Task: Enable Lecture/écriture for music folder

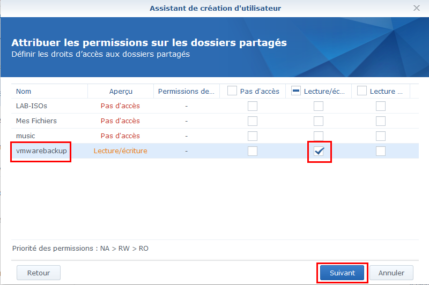Action: click(x=318, y=136)
